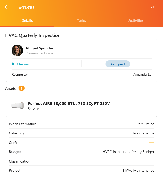Tap the Assigned status badge

(x=117, y=64)
